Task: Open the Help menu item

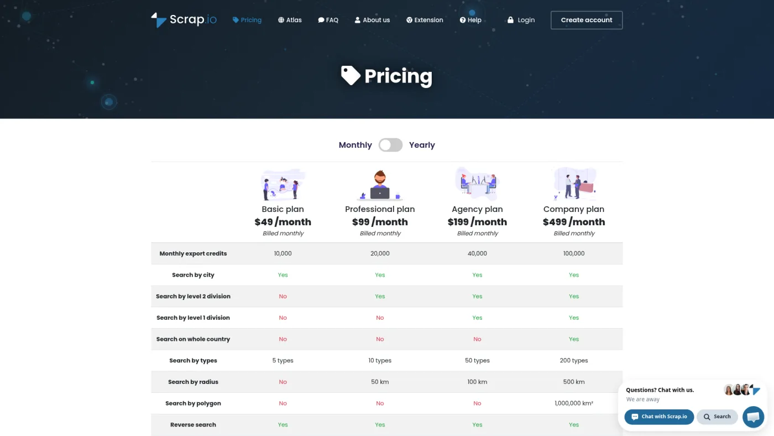Action: 470,20
